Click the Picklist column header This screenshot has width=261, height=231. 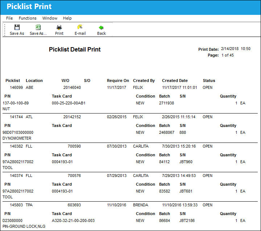point(13,81)
